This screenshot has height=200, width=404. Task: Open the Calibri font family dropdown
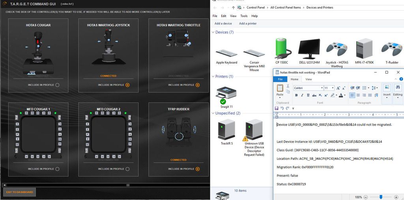pos(322,88)
